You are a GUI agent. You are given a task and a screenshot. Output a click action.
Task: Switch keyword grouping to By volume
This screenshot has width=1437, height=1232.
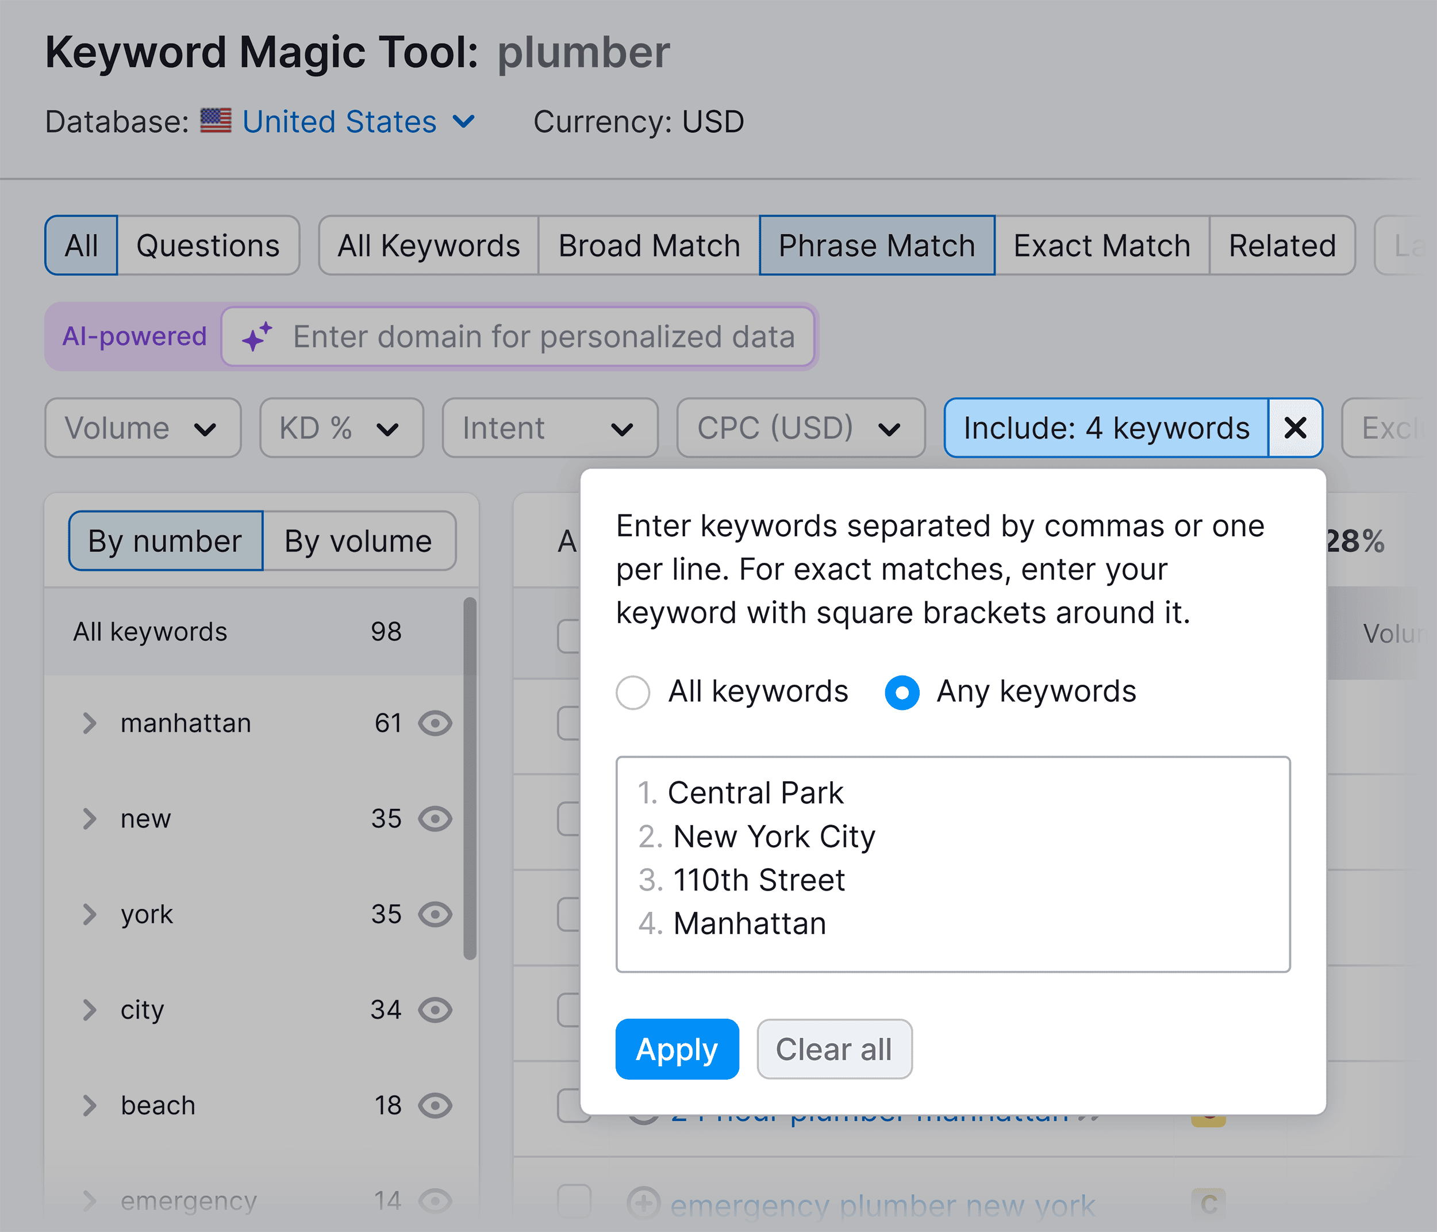(358, 541)
